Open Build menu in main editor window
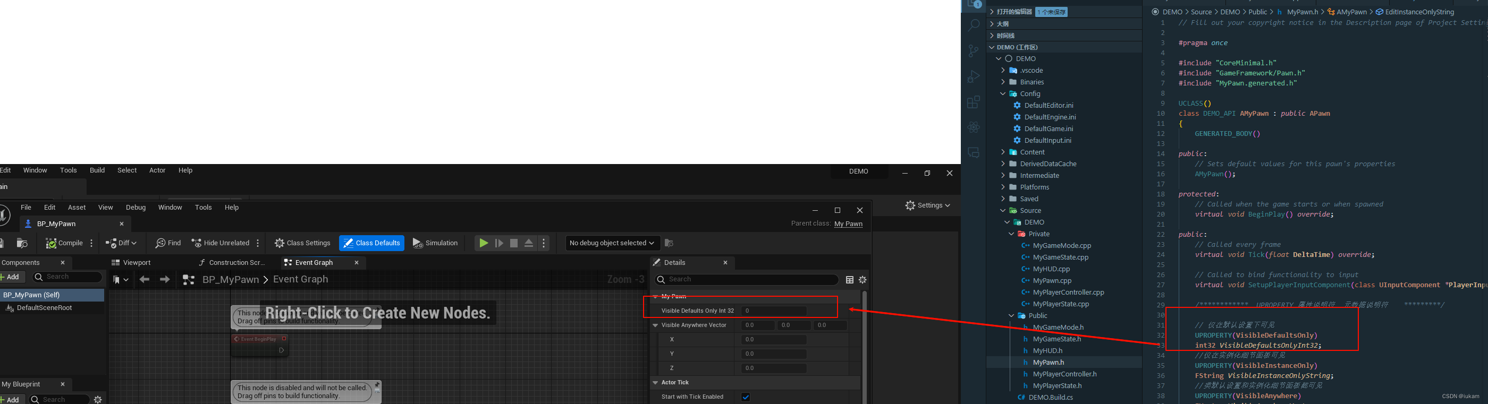 97,170
